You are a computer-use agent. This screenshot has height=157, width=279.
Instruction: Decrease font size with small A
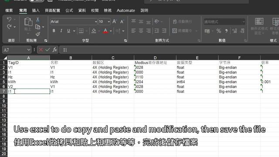tap(122, 21)
